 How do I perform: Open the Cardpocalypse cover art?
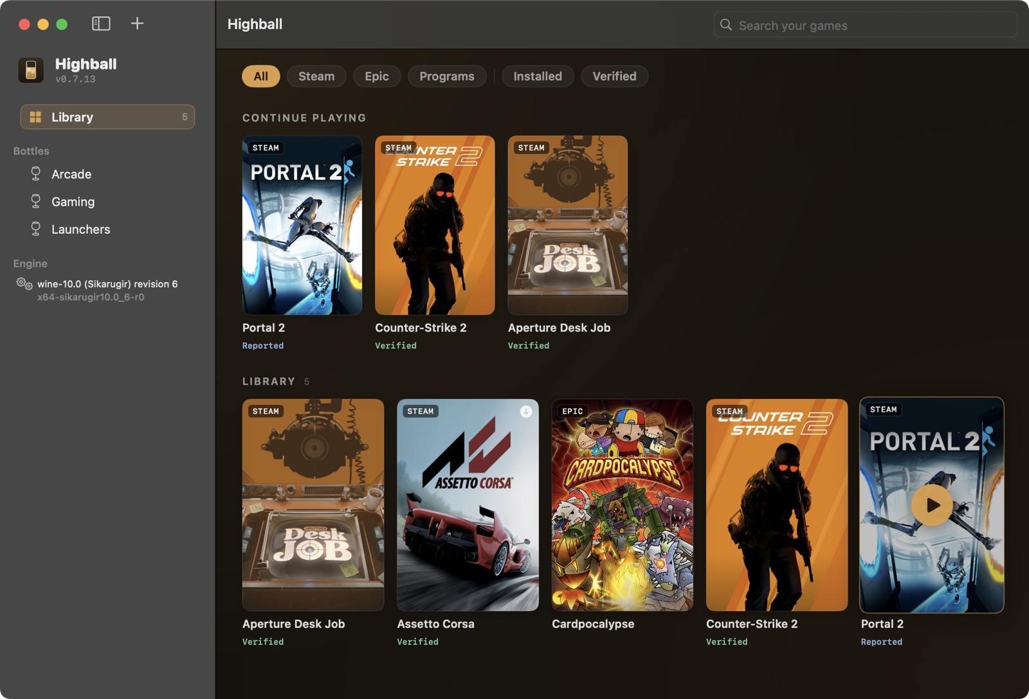[x=623, y=505]
